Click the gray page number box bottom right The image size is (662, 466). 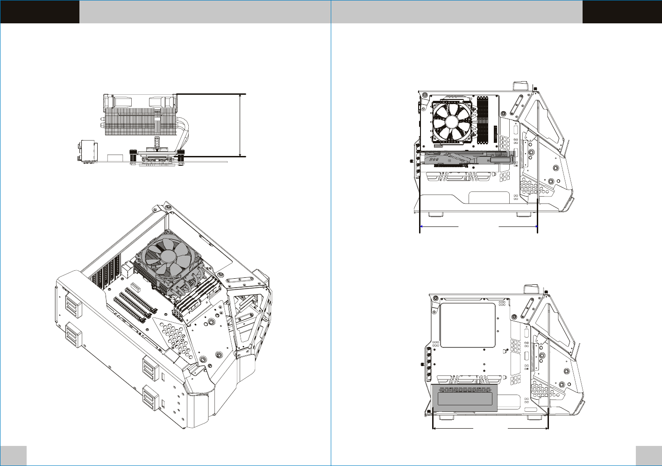click(648, 455)
